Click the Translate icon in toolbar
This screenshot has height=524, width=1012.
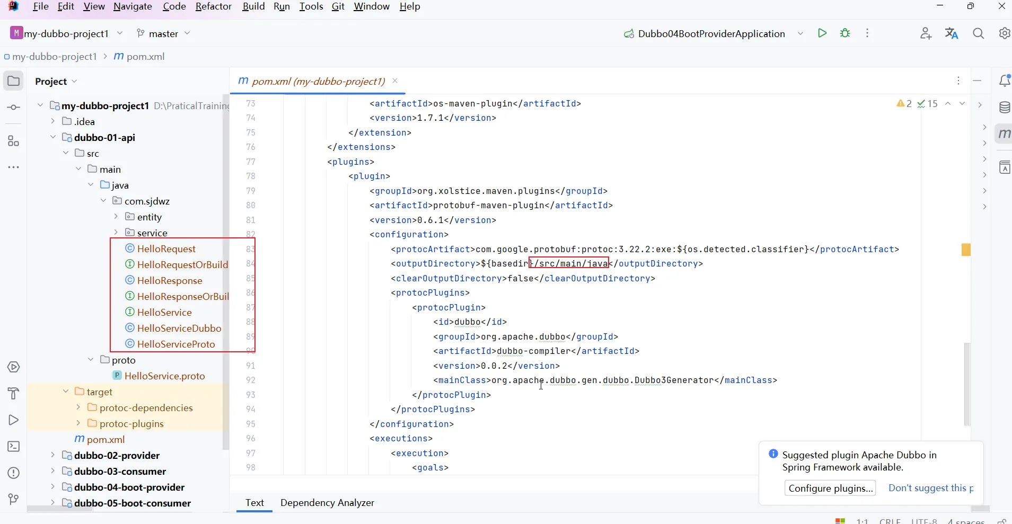pyautogui.click(x=952, y=33)
